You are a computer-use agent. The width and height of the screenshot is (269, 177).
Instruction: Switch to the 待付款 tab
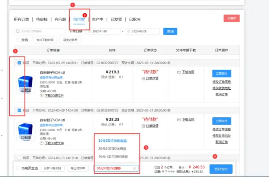click(79, 19)
